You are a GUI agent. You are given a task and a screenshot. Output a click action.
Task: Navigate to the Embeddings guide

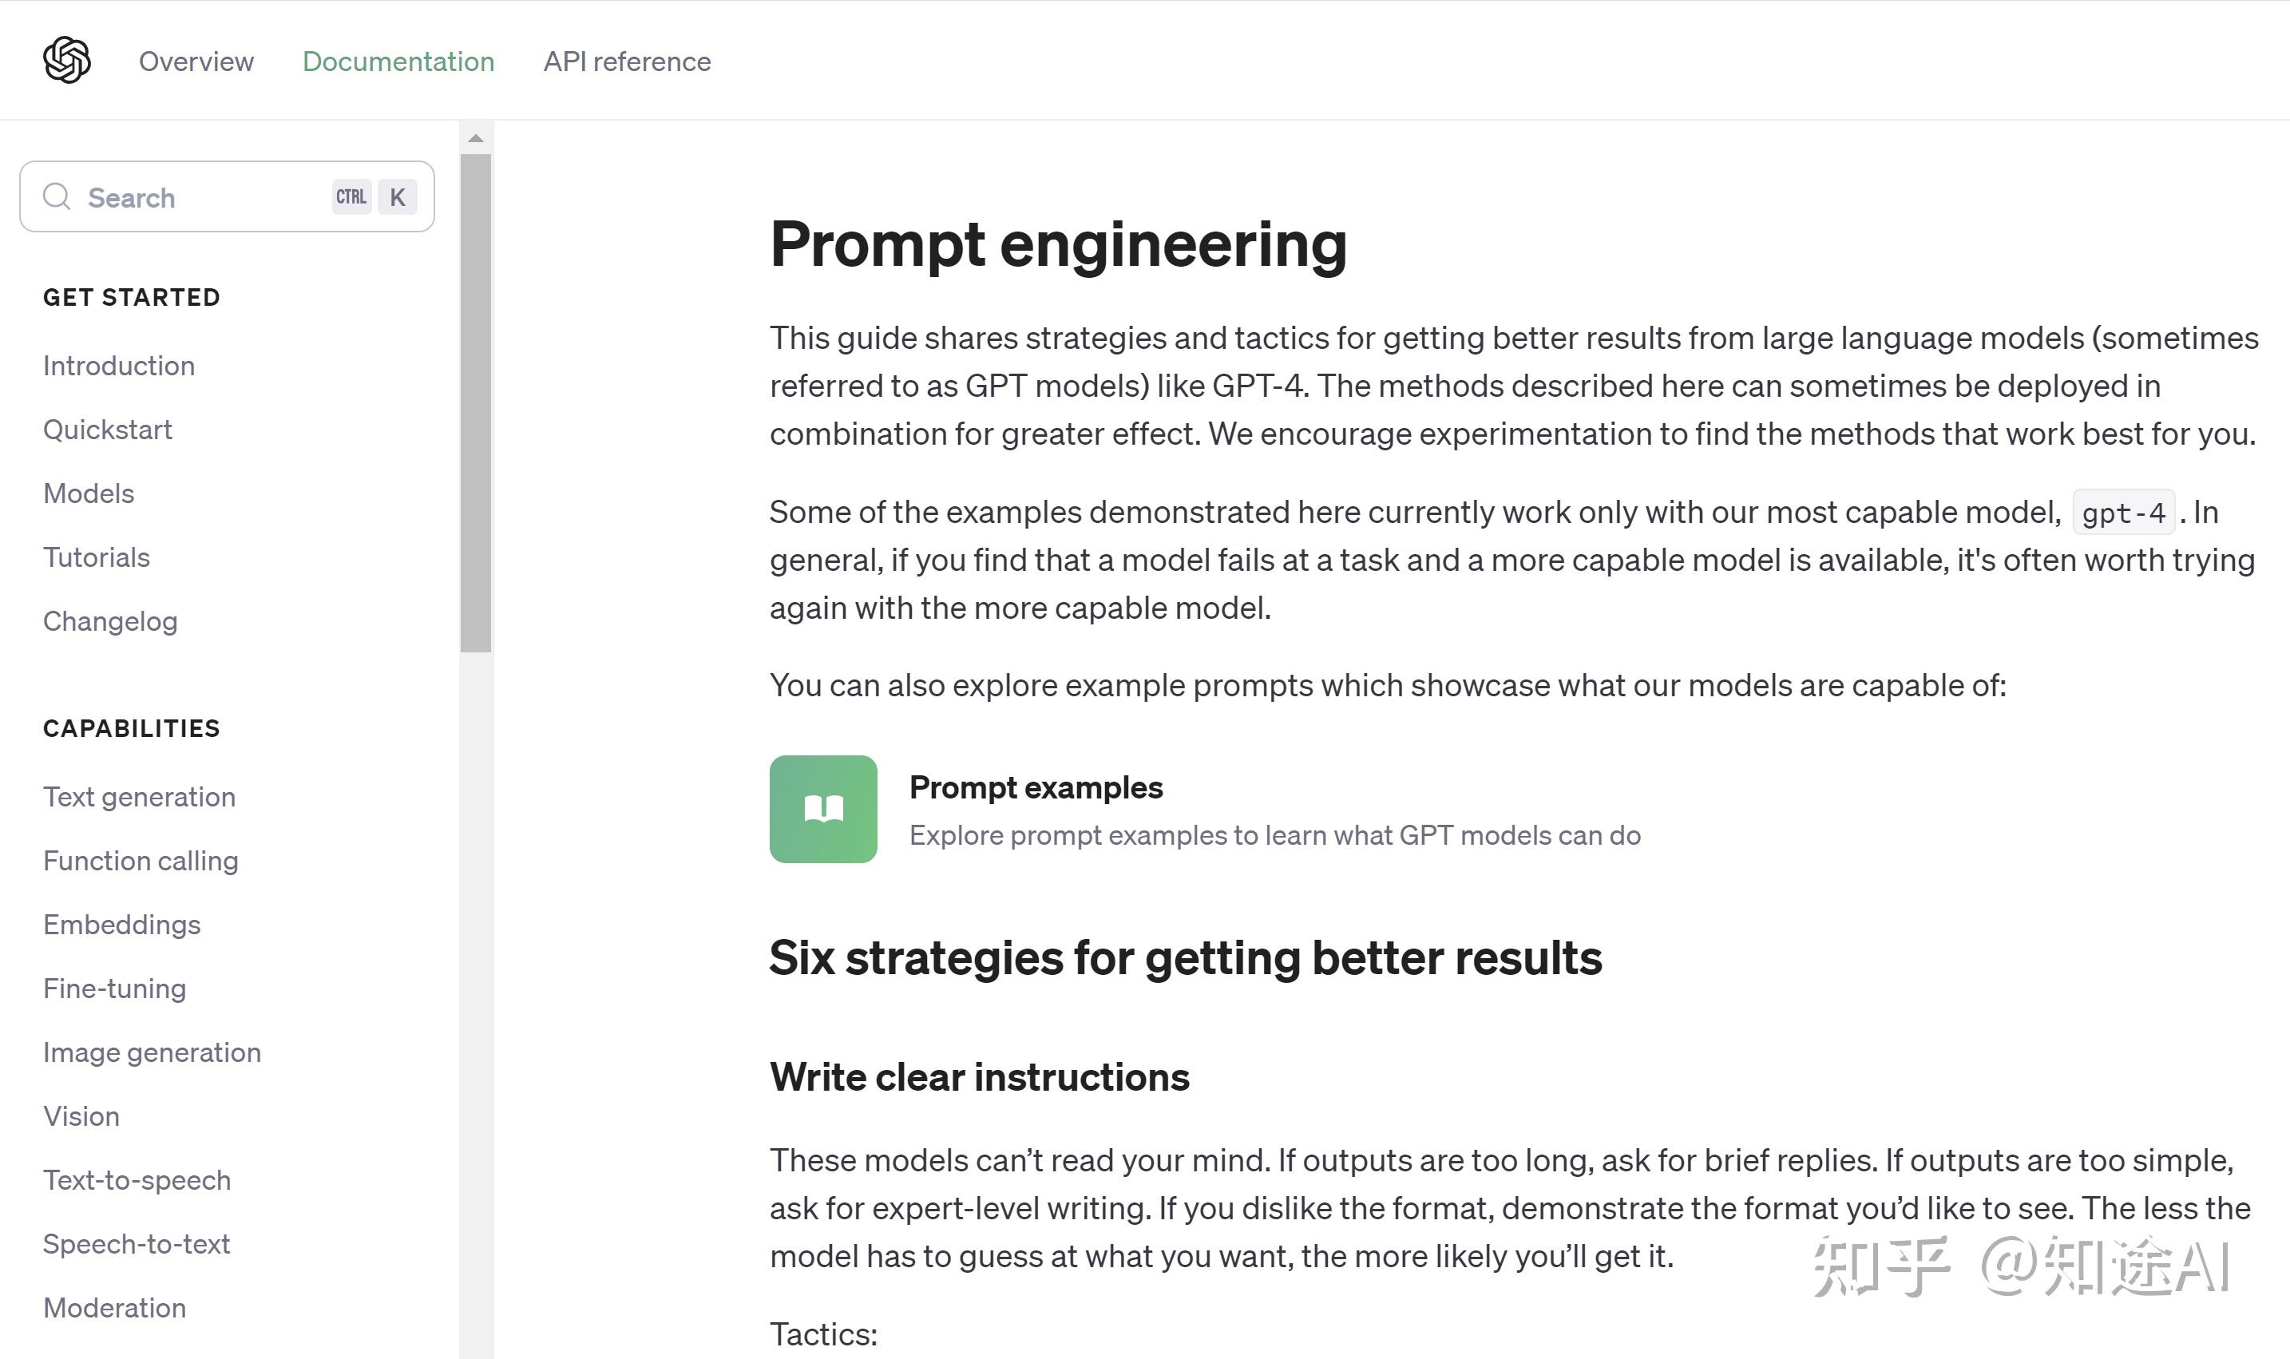pyautogui.click(x=122, y=925)
